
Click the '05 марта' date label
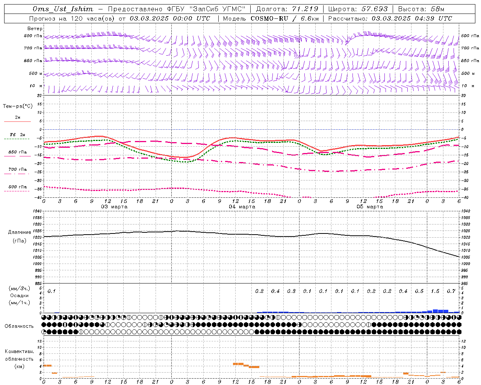(x=370, y=207)
